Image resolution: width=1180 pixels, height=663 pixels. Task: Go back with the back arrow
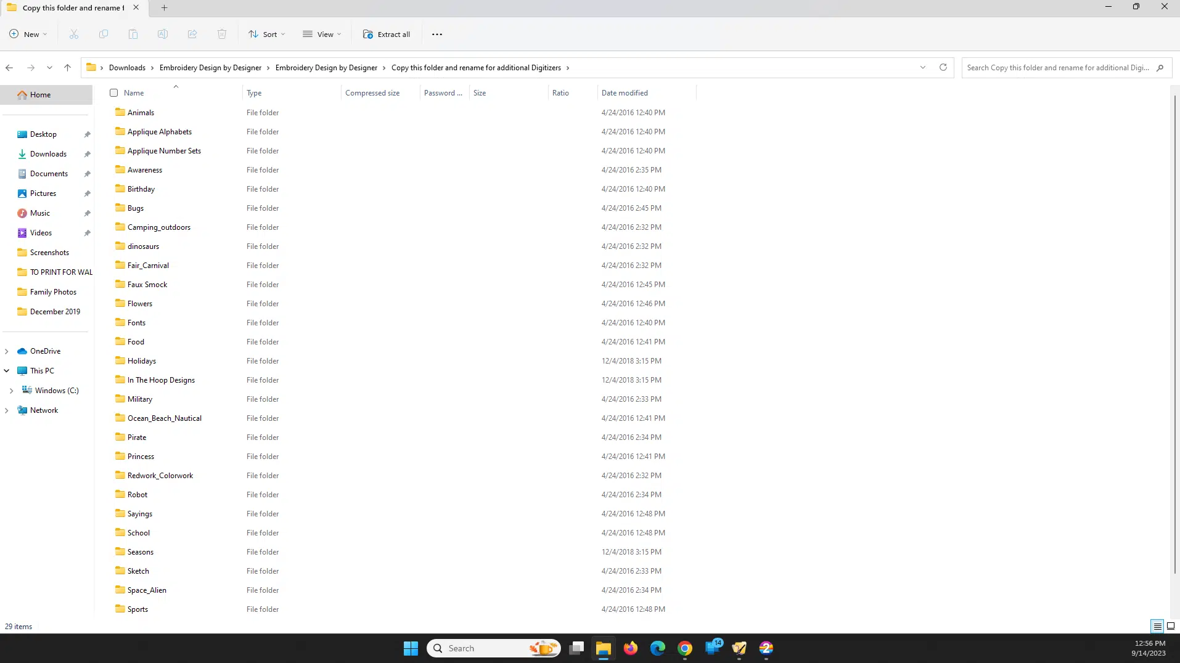[x=9, y=68]
